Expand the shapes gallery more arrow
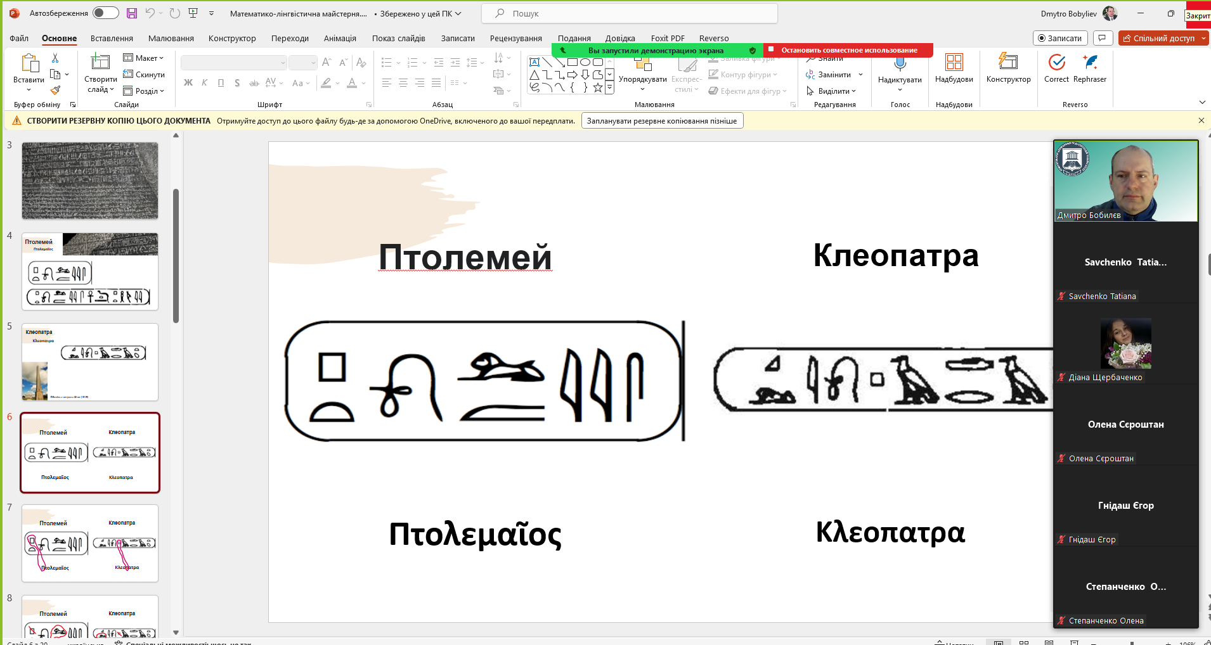 click(x=609, y=88)
